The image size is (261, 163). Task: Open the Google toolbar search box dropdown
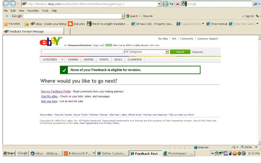(123, 16)
